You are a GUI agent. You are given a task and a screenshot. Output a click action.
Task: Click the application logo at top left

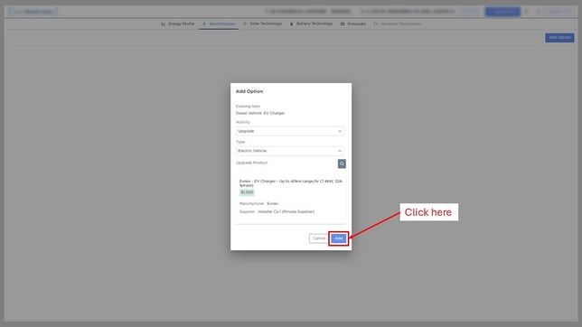(33, 12)
